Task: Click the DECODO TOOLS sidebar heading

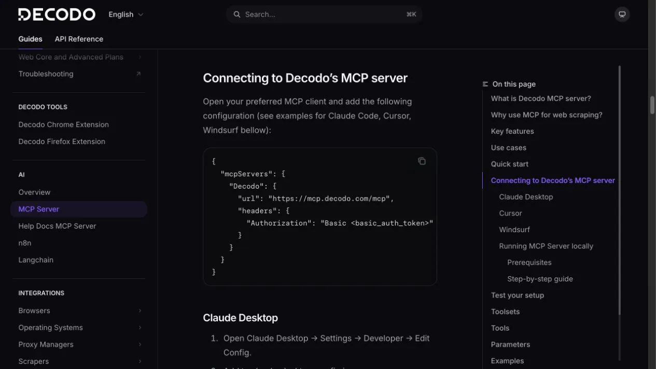Action: pos(43,107)
